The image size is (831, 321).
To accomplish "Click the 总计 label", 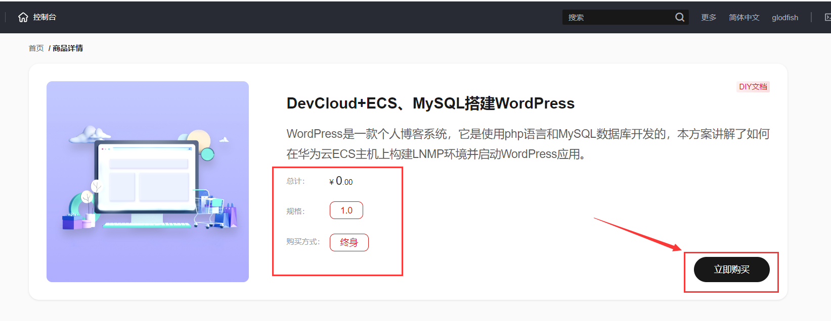I will [296, 181].
